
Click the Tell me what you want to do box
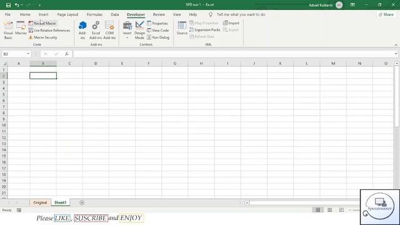[241, 14]
